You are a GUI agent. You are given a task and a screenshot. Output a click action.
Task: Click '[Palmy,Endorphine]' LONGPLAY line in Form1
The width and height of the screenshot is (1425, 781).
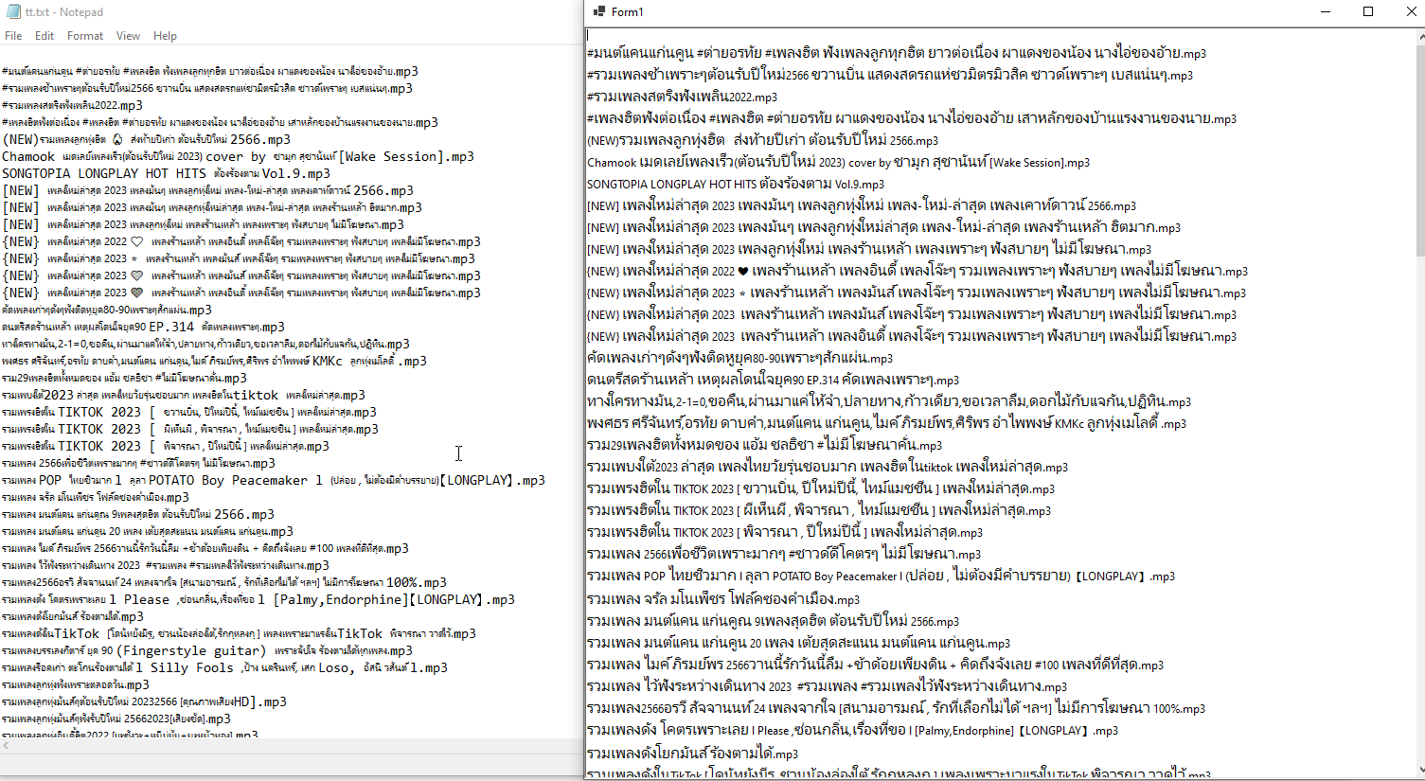pos(852,730)
